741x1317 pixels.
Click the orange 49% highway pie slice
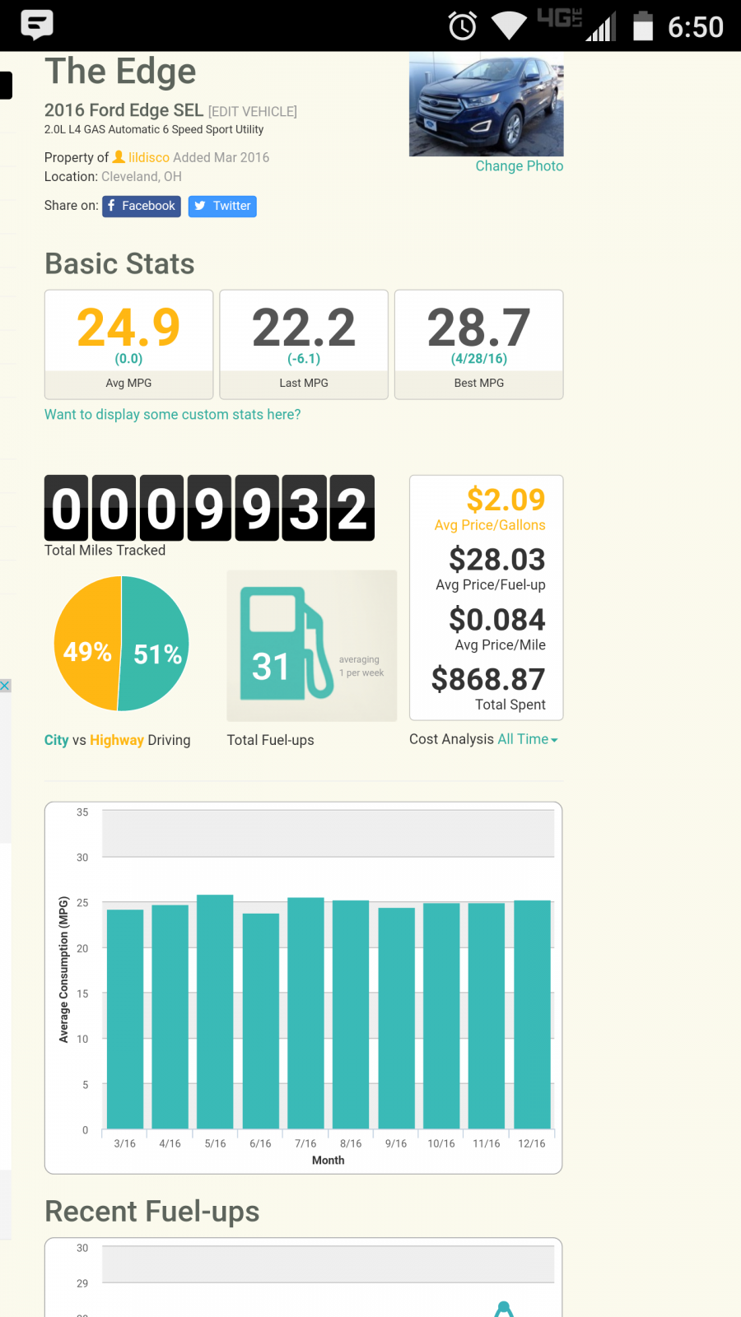coord(87,644)
